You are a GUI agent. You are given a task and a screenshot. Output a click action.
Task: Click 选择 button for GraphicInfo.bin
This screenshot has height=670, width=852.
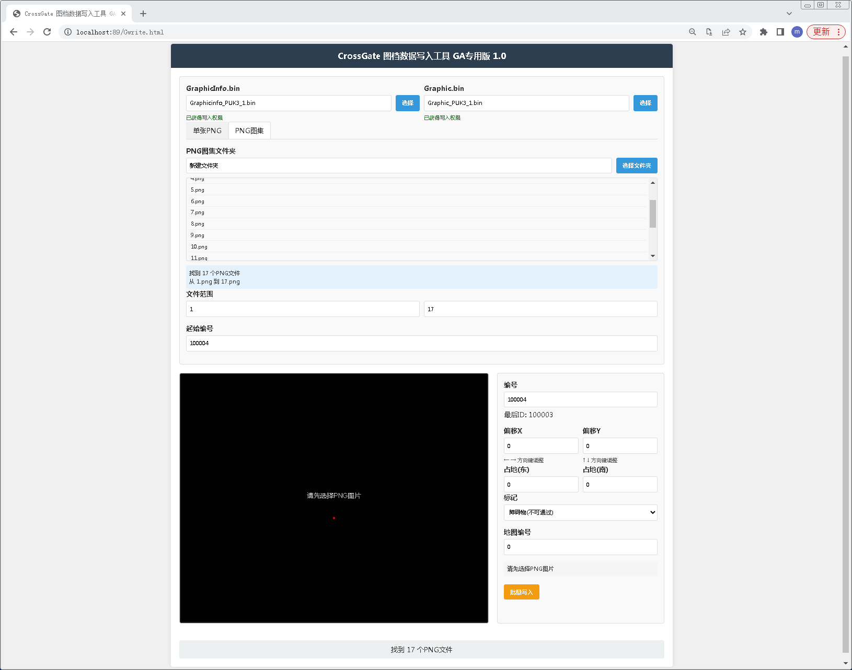408,103
